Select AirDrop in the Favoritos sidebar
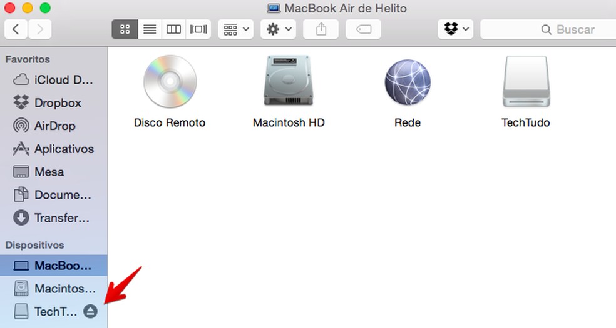 (54, 126)
